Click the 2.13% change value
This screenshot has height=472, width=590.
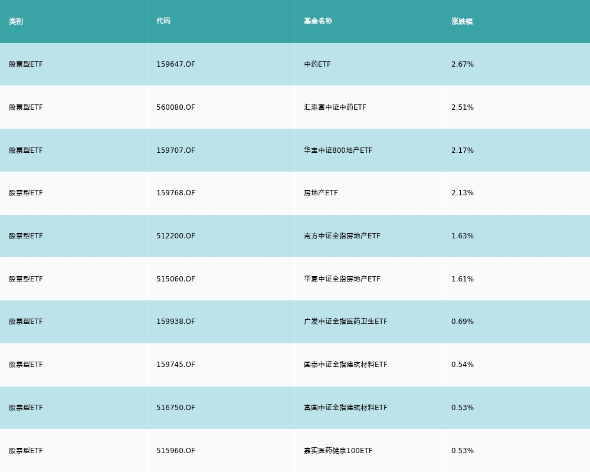point(463,193)
